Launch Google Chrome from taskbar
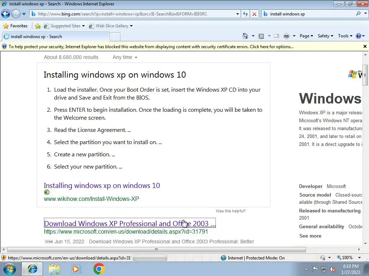369x276 pixels. 99,269
